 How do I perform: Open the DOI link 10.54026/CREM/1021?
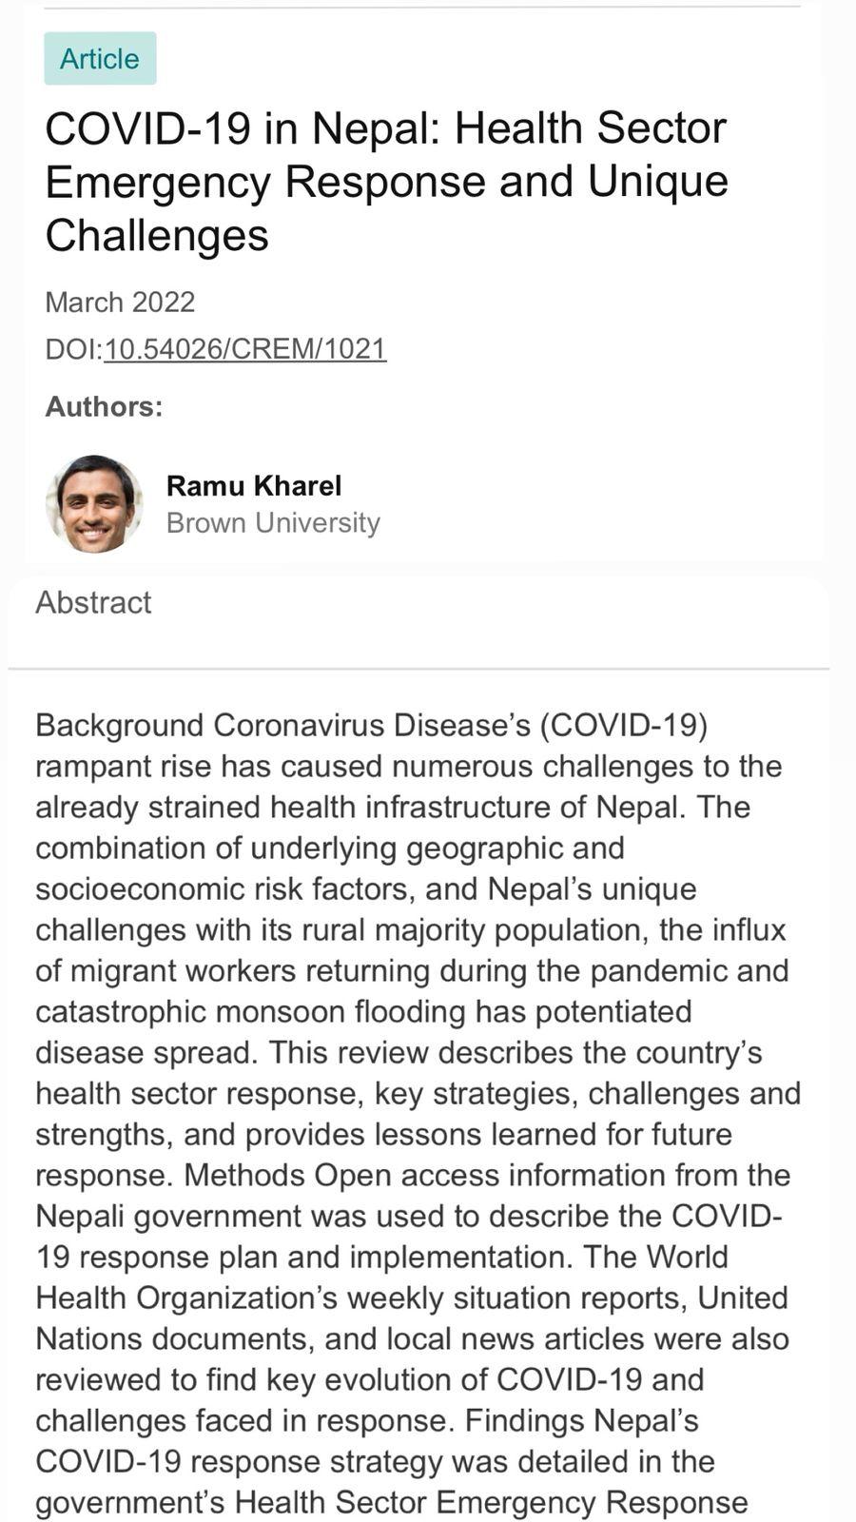244,349
